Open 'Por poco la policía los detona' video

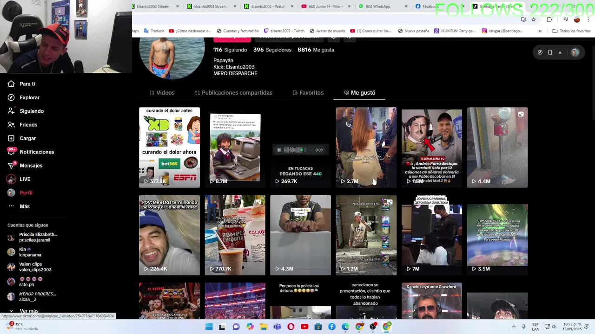(300, 301)
